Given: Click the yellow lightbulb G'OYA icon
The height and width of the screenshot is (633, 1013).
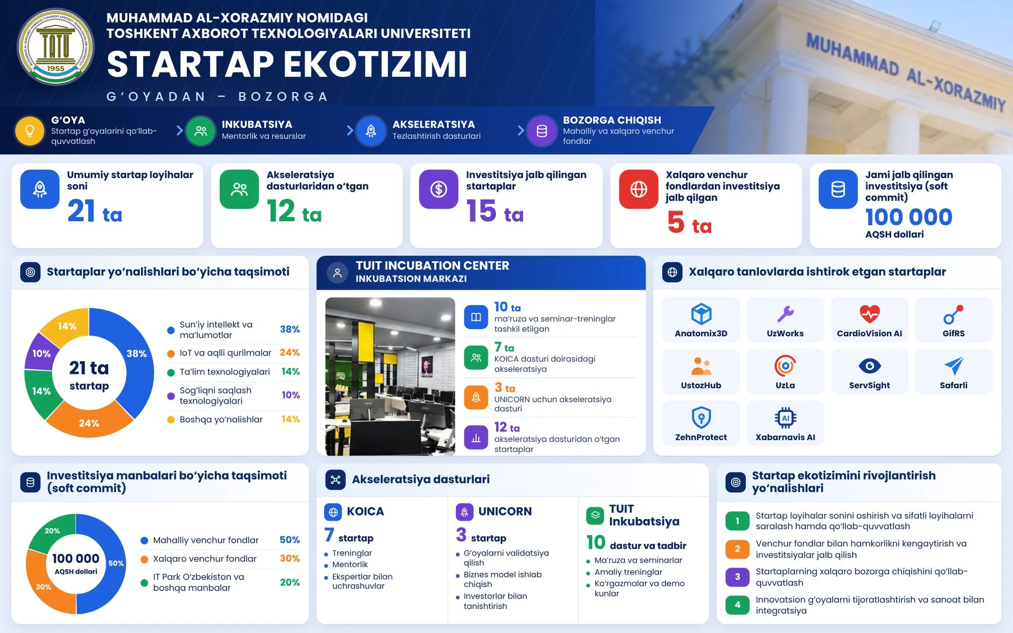Looking at the screenshot, I should [x=29, y=131].
